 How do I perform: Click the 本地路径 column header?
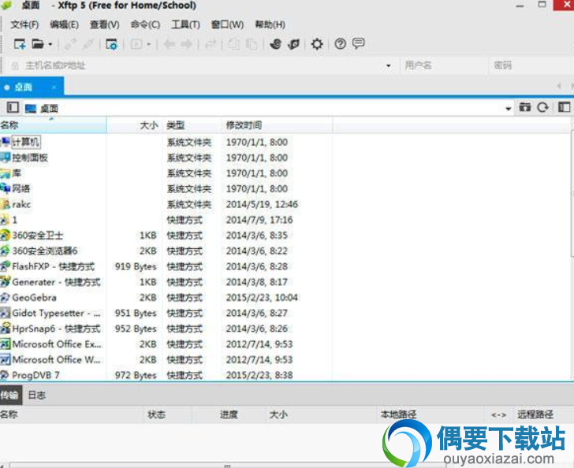[398, 414]
